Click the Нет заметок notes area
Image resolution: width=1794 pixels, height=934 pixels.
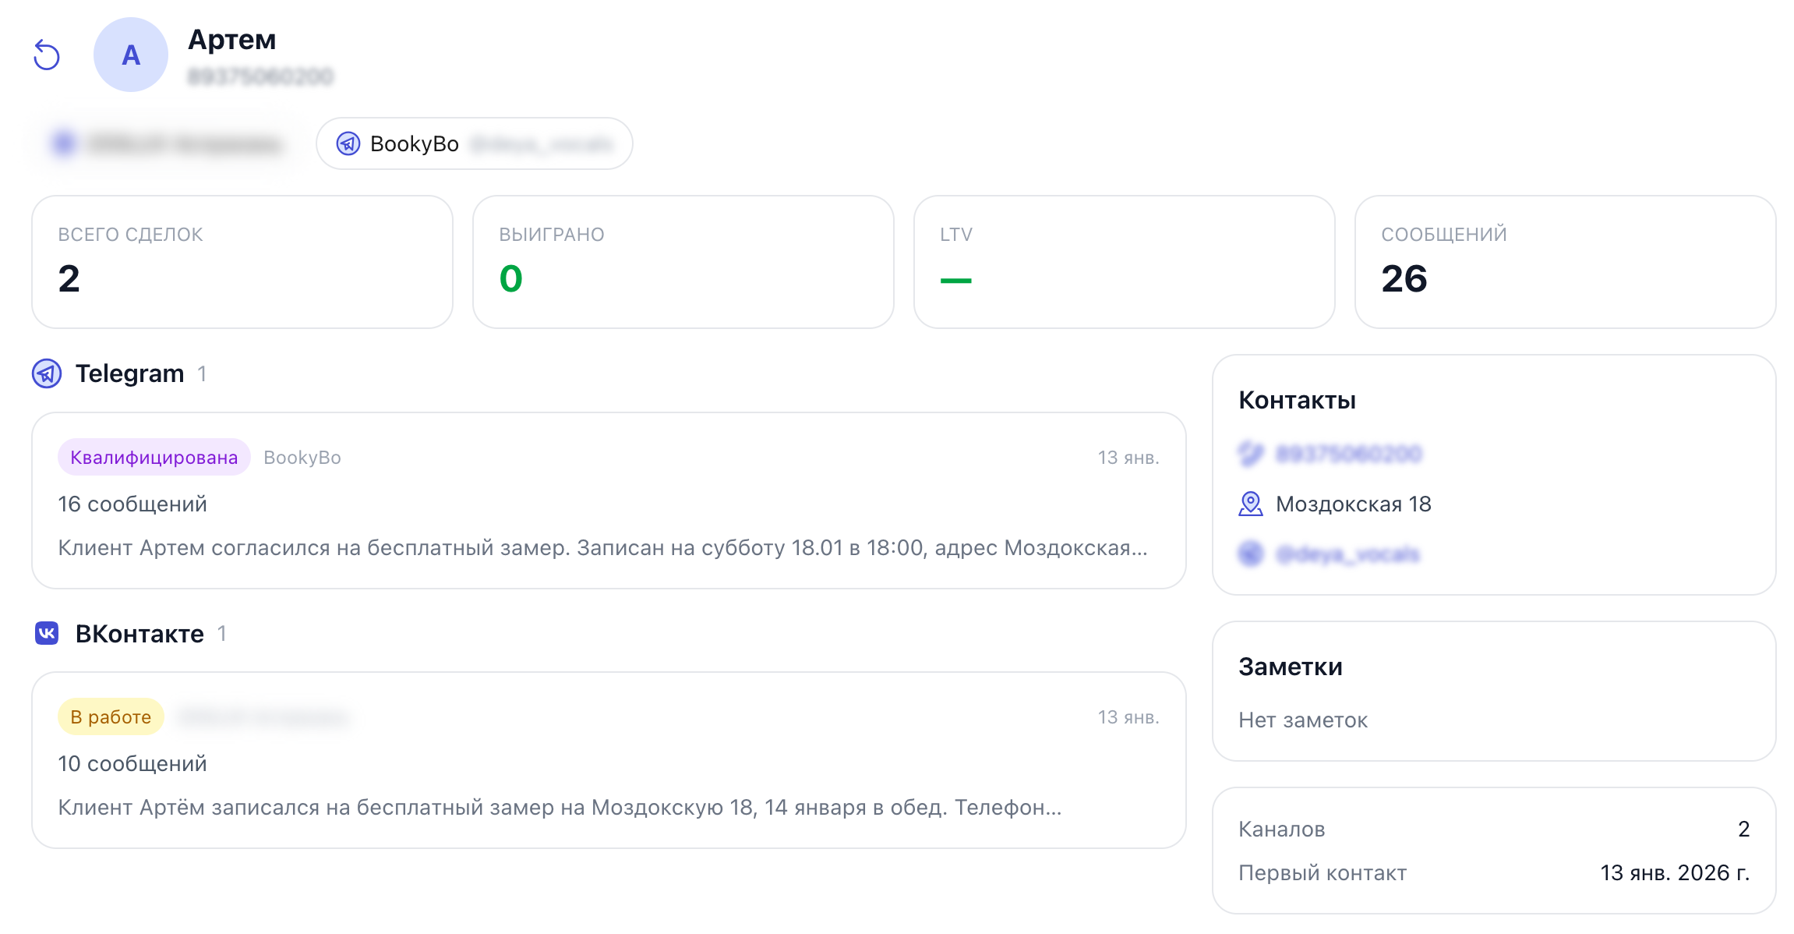coord(1303,720)
